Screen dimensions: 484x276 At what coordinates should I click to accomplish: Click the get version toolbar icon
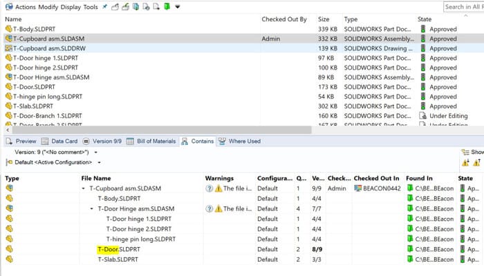146,6
